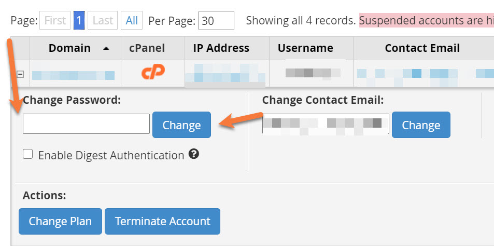The height and width of the screenshot is (246, 494).
Task: Click the Change Plan button
Action: (60, 221)
